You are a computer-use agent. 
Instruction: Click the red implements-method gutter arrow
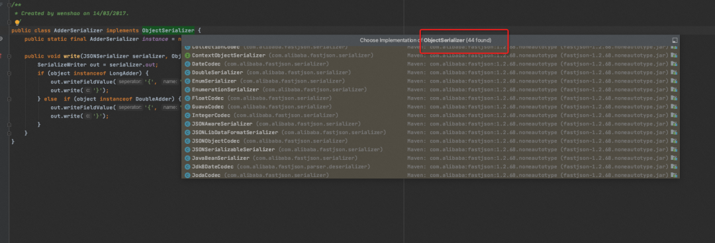tap(1, 56)
